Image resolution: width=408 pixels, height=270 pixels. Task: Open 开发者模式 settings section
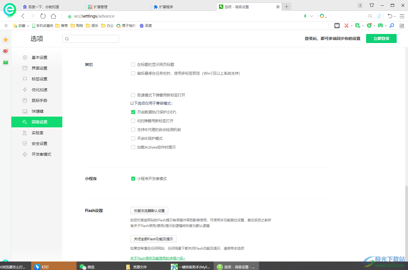(x=37, y=154)
